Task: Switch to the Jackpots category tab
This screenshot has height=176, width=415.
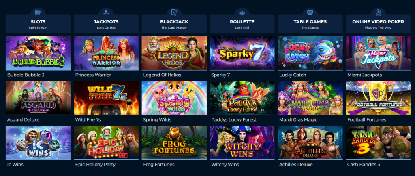Action: pos(106,24)
